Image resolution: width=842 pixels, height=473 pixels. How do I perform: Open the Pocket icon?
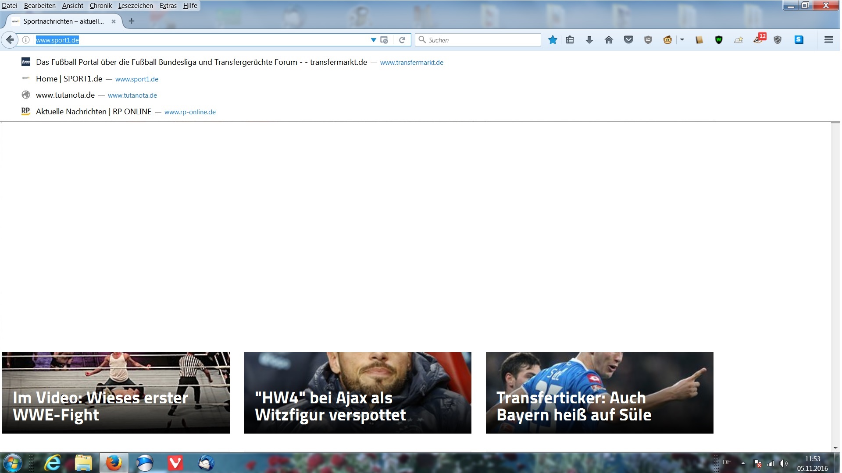pos(628,40)
